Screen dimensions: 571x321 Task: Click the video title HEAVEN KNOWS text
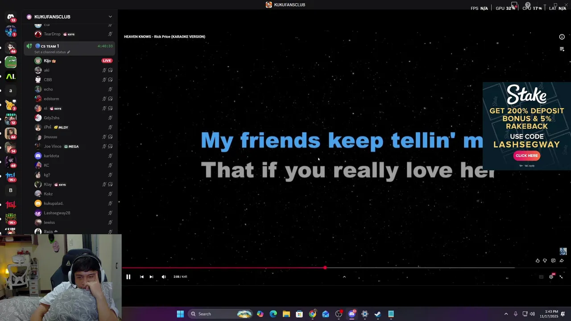click(165, 37)
